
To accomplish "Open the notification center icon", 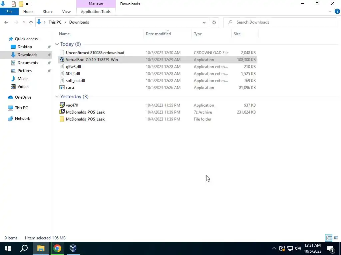I will pos(331,248).
